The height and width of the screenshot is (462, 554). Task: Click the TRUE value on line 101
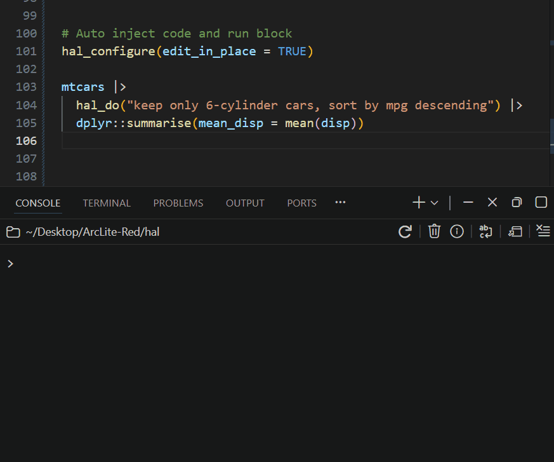tap(292, 51)
